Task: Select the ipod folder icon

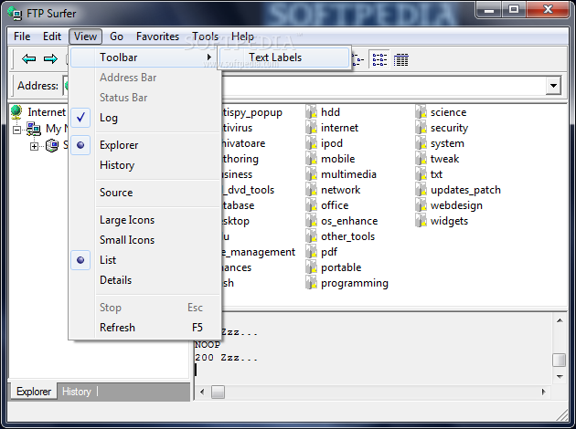Action: 311,143
